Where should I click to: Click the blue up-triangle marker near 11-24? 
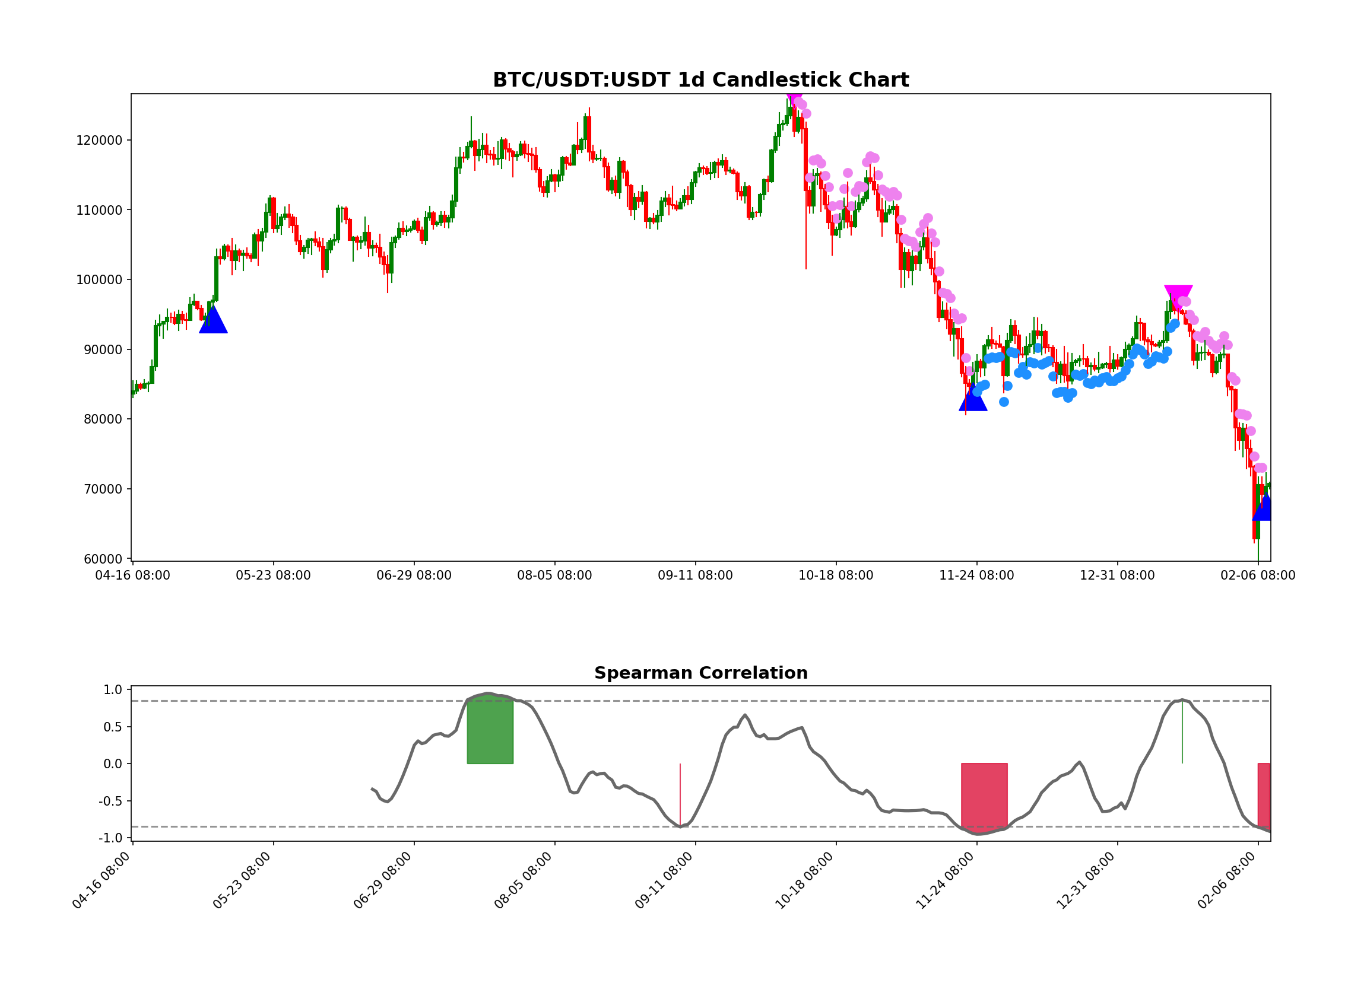[973, 402]
